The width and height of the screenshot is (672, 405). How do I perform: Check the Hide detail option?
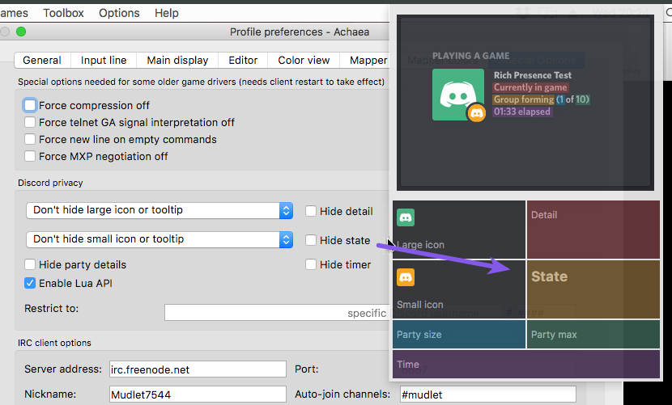311,211
